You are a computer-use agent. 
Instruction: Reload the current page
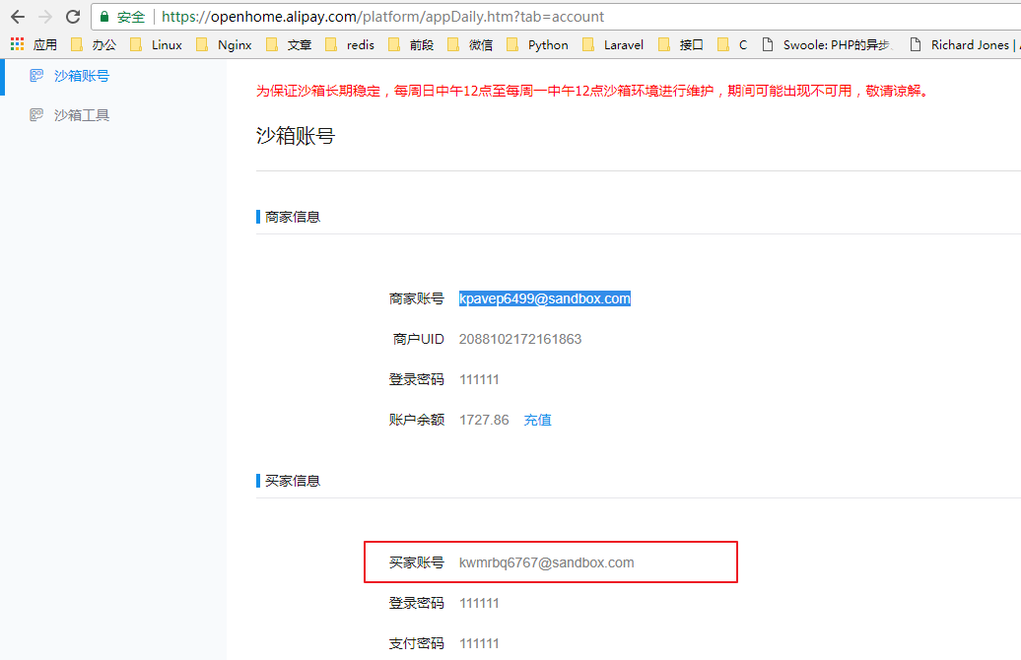pyautogui.click(x=73, y=17)
